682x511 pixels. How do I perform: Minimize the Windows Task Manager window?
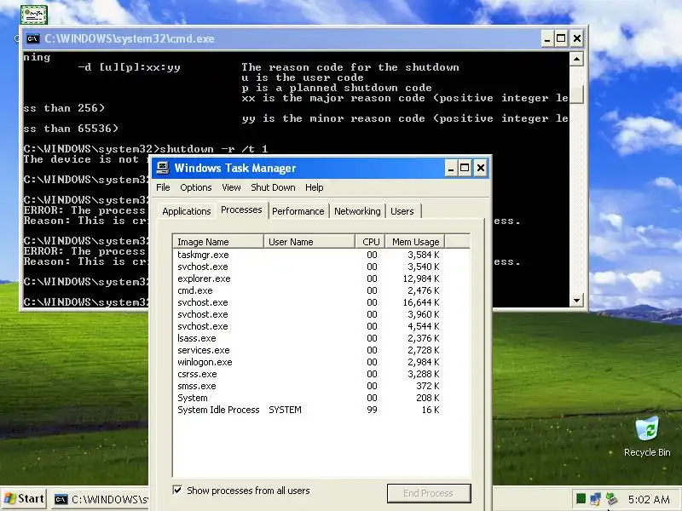coord(451,168)
